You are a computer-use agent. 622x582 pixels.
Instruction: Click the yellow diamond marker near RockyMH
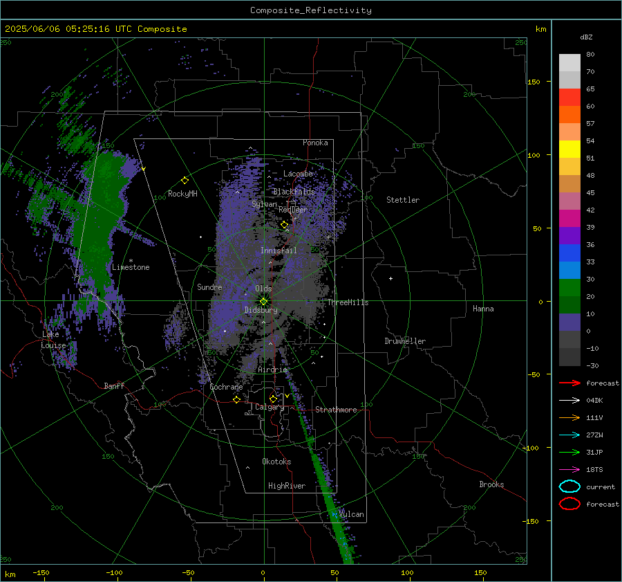click(x=185, y=181)
